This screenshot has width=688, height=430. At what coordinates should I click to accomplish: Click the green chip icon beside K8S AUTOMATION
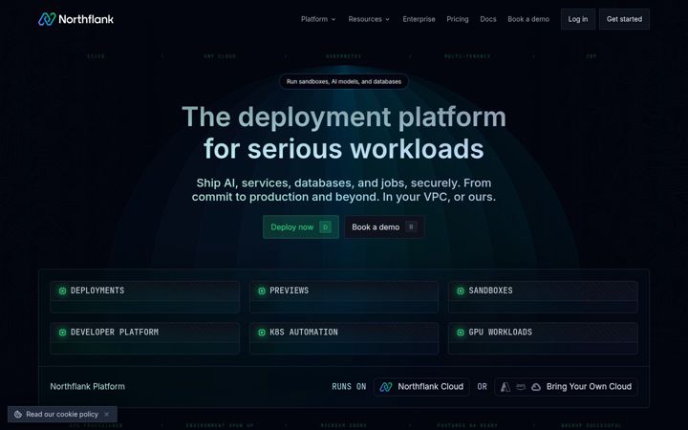[x=262, y=333]
